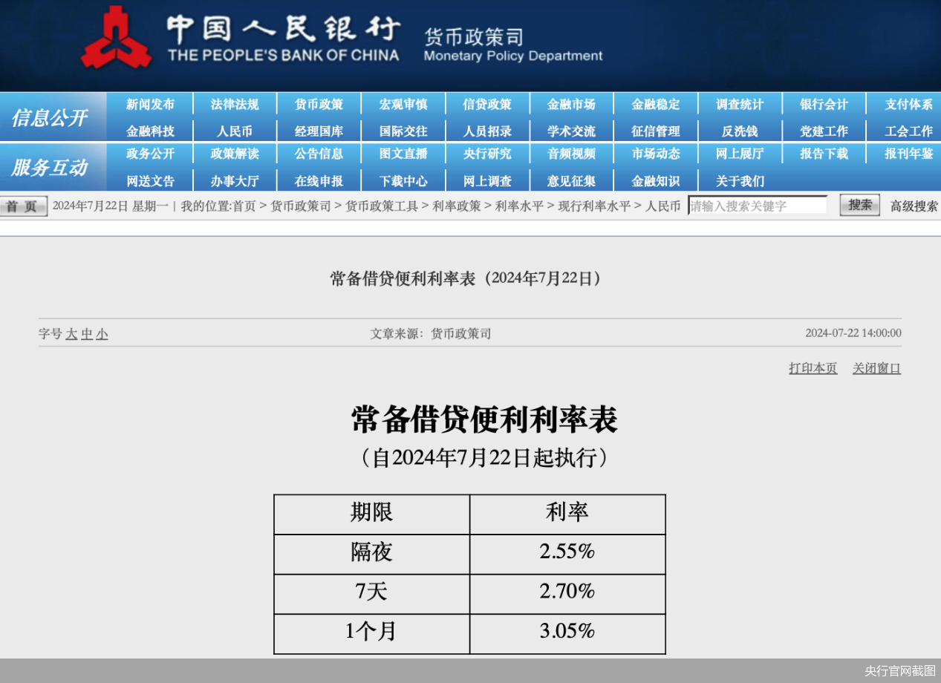Select 政策解读 navigation item
941x683 pixels.
235,154
